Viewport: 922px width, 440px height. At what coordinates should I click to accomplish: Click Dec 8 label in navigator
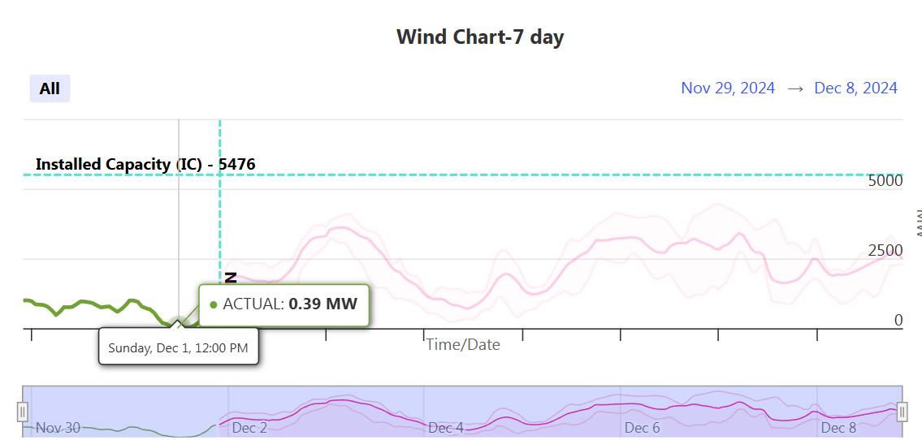pos(838,428)
